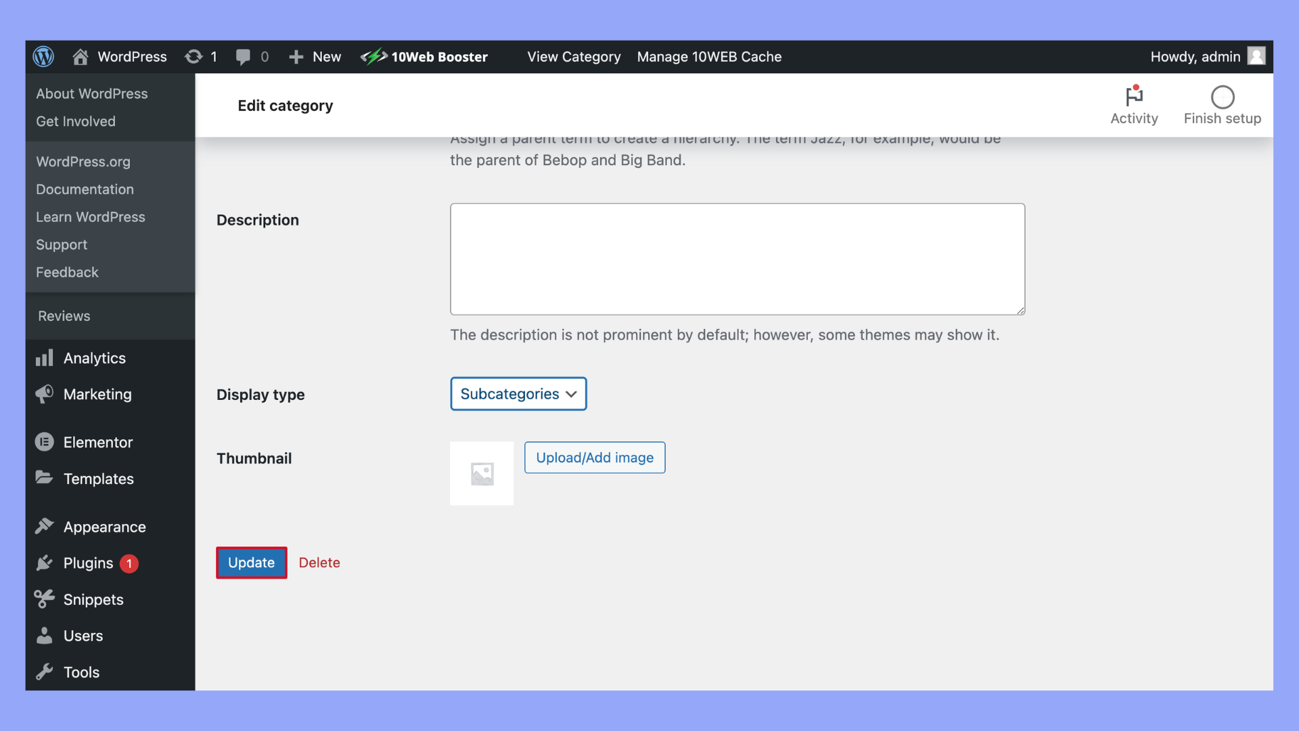Click the WordPress logo icon
This screenshot has width=1299, height=731.
(43, 57)
